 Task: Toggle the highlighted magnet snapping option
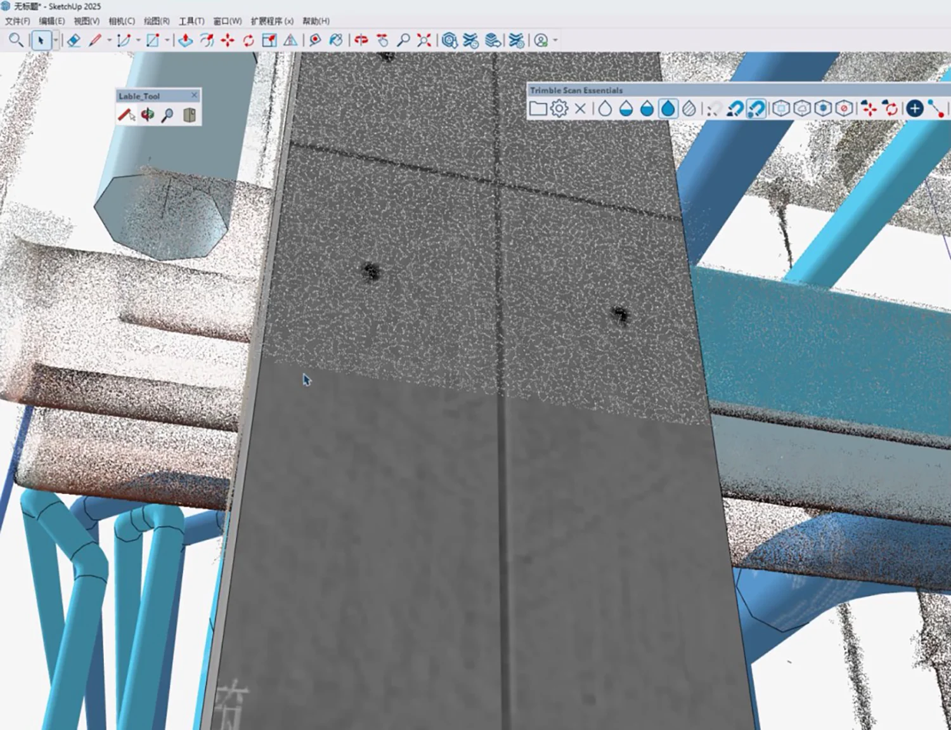coord(756,109)
